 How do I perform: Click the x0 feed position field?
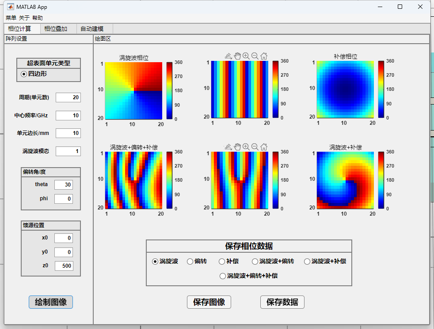pos(64,238)
